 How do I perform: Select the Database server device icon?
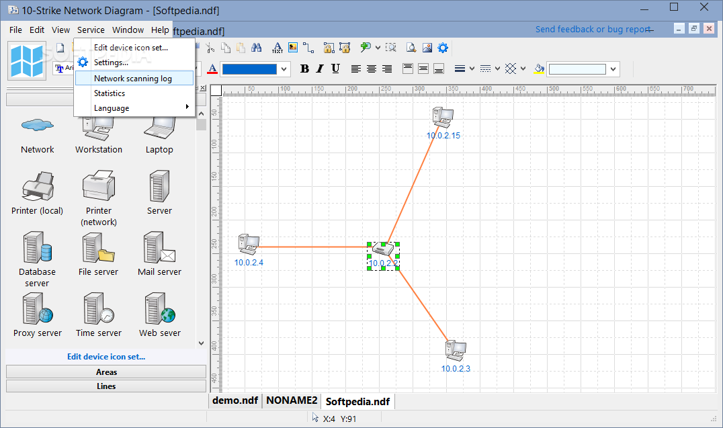38,247
